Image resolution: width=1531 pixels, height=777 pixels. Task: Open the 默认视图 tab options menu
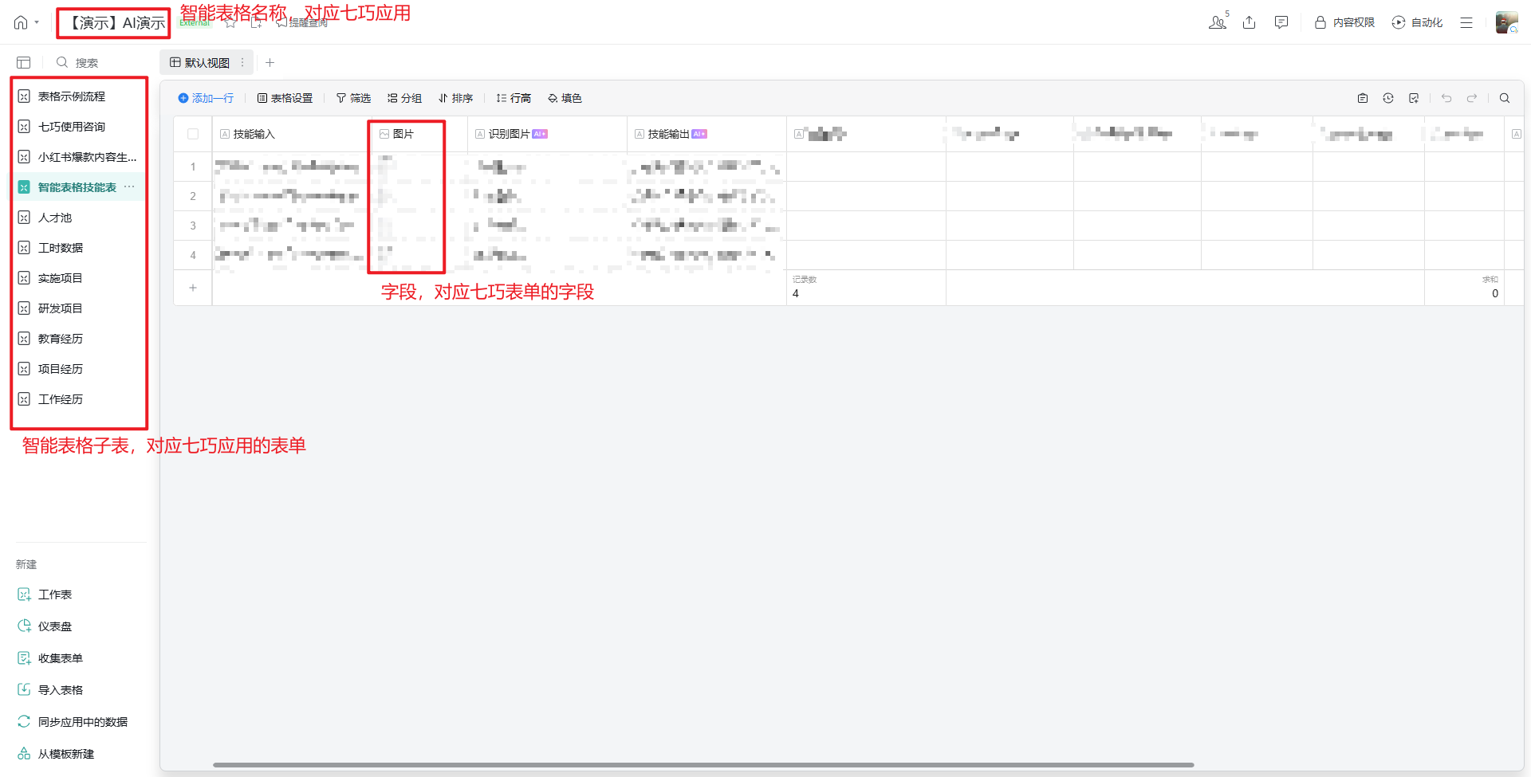click(x=242, y=62)
